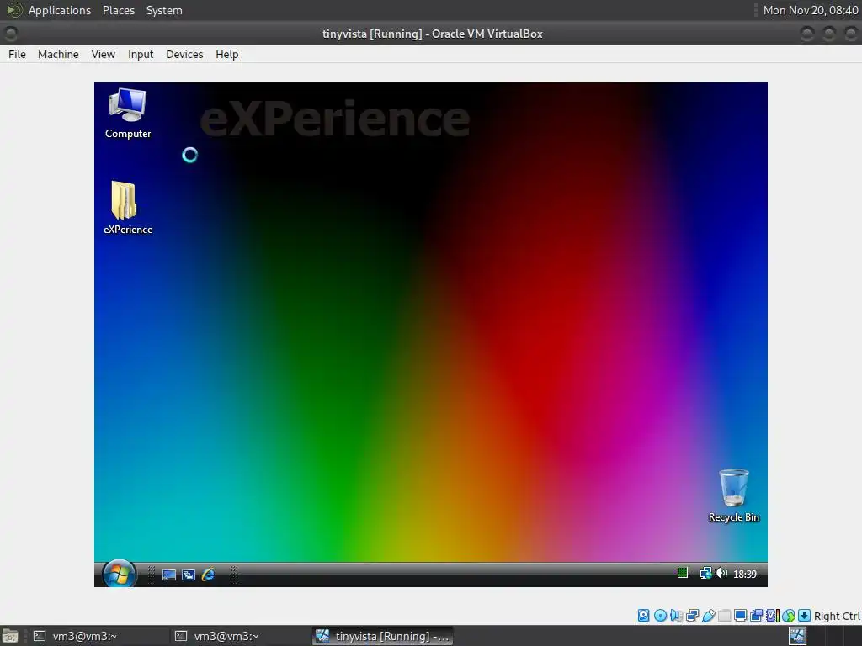Open the Machine menu
862x646 pixels.
(x=58, y=55)
